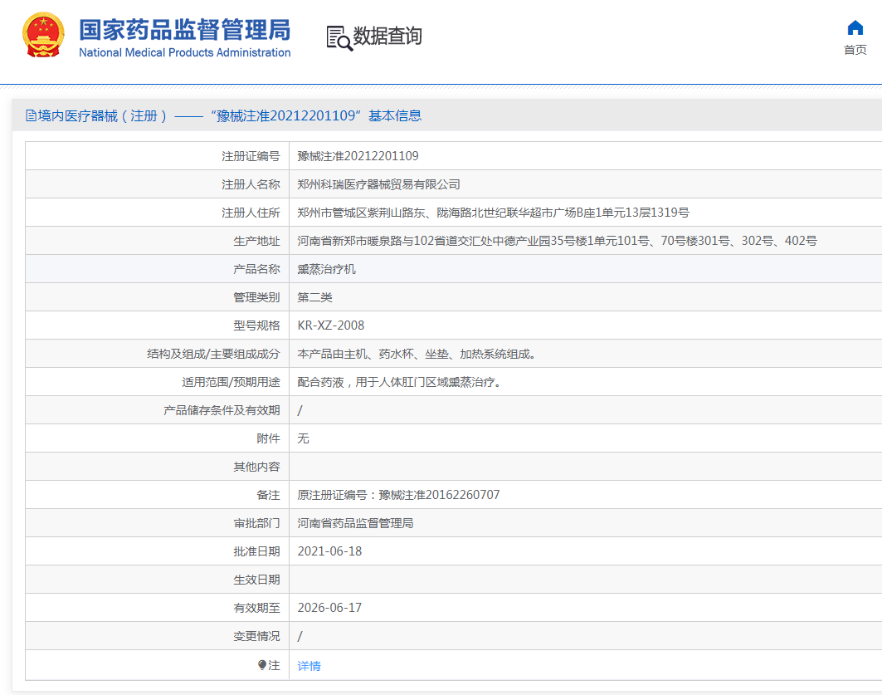Click the 生产地址 row label
The image size is (882, 695).
tap(256, 241)
